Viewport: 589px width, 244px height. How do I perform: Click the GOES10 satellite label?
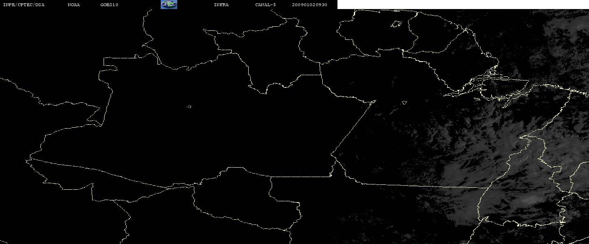(x=109, y=5)
